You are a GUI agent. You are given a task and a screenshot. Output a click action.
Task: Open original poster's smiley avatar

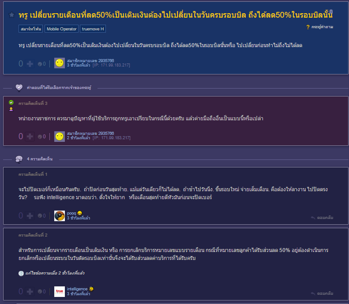[x=60, y=63]
